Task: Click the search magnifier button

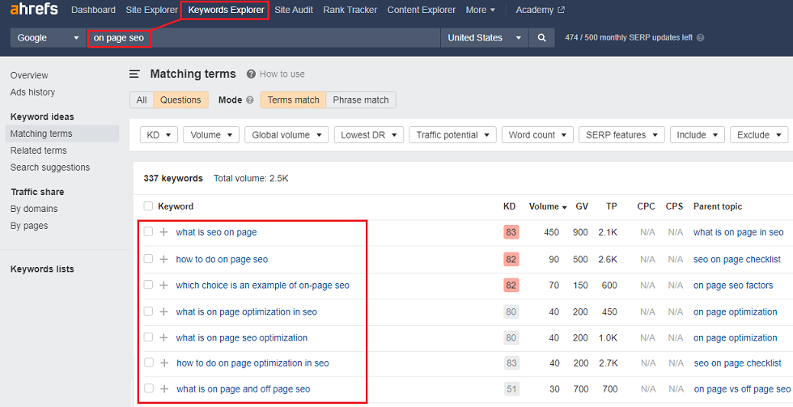Action: pos(541,38)
